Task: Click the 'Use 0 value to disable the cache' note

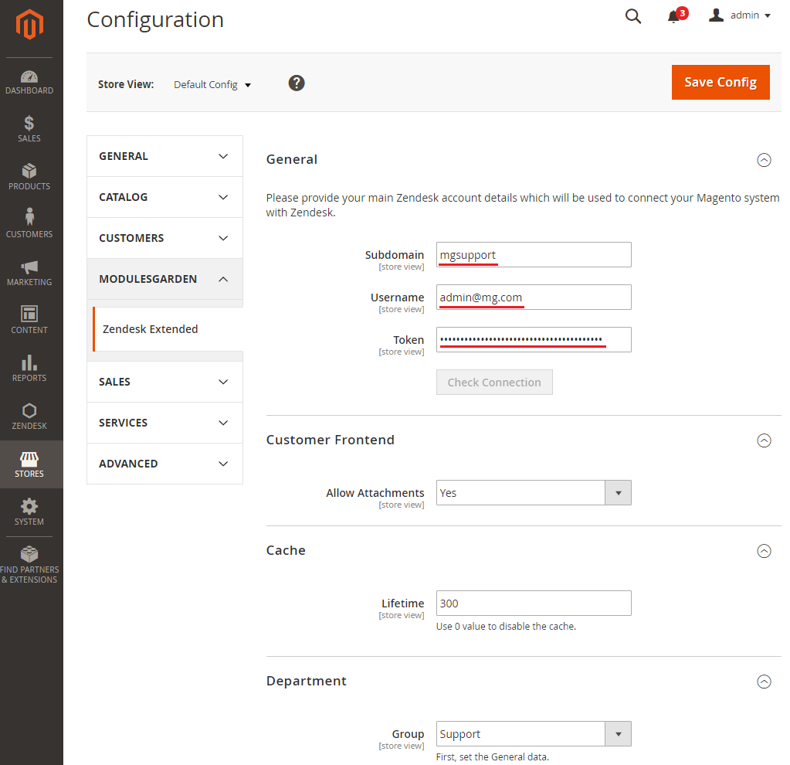Action: 506,627
